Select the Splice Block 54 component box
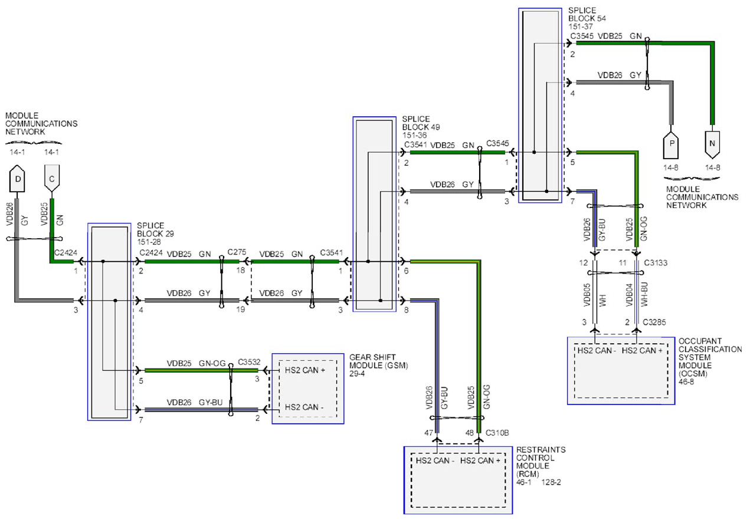This screenshot has height=520, width=747. (540, 106)
